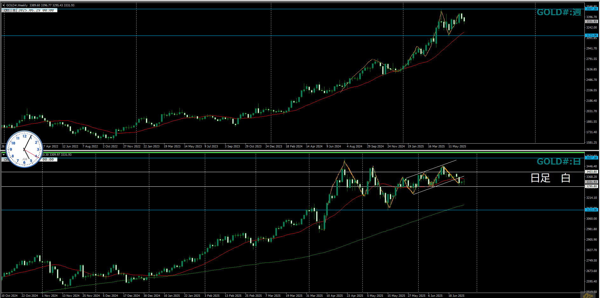
Task: Click the 13 Feb 2025 date on daily axis
Action: pyautogui.click(x=233, y=296)
